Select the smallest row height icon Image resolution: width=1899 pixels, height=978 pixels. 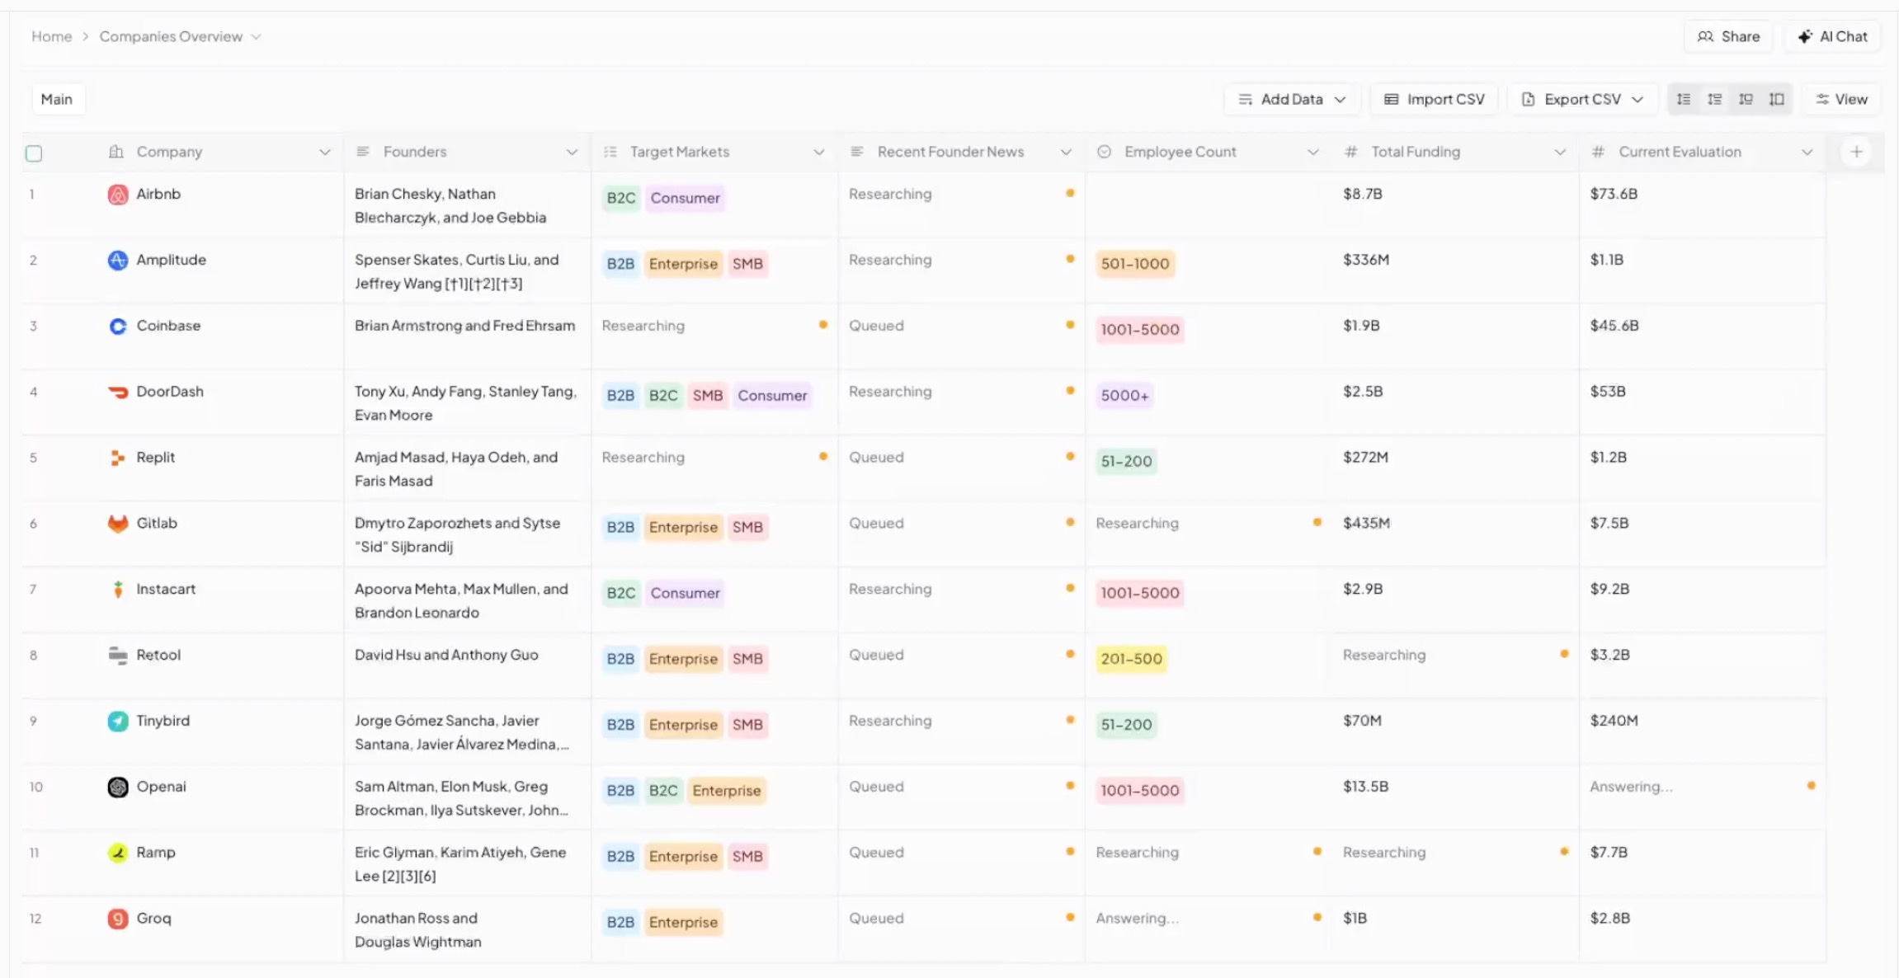tap(1684, 99)
